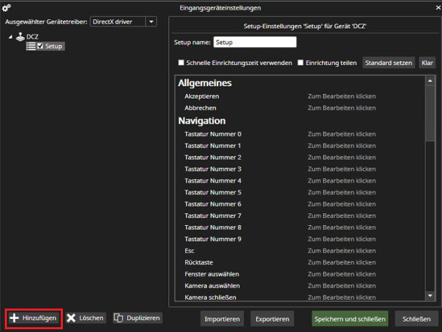
Task: Click the Standard setzen button
Action: (x=388, y=63)
